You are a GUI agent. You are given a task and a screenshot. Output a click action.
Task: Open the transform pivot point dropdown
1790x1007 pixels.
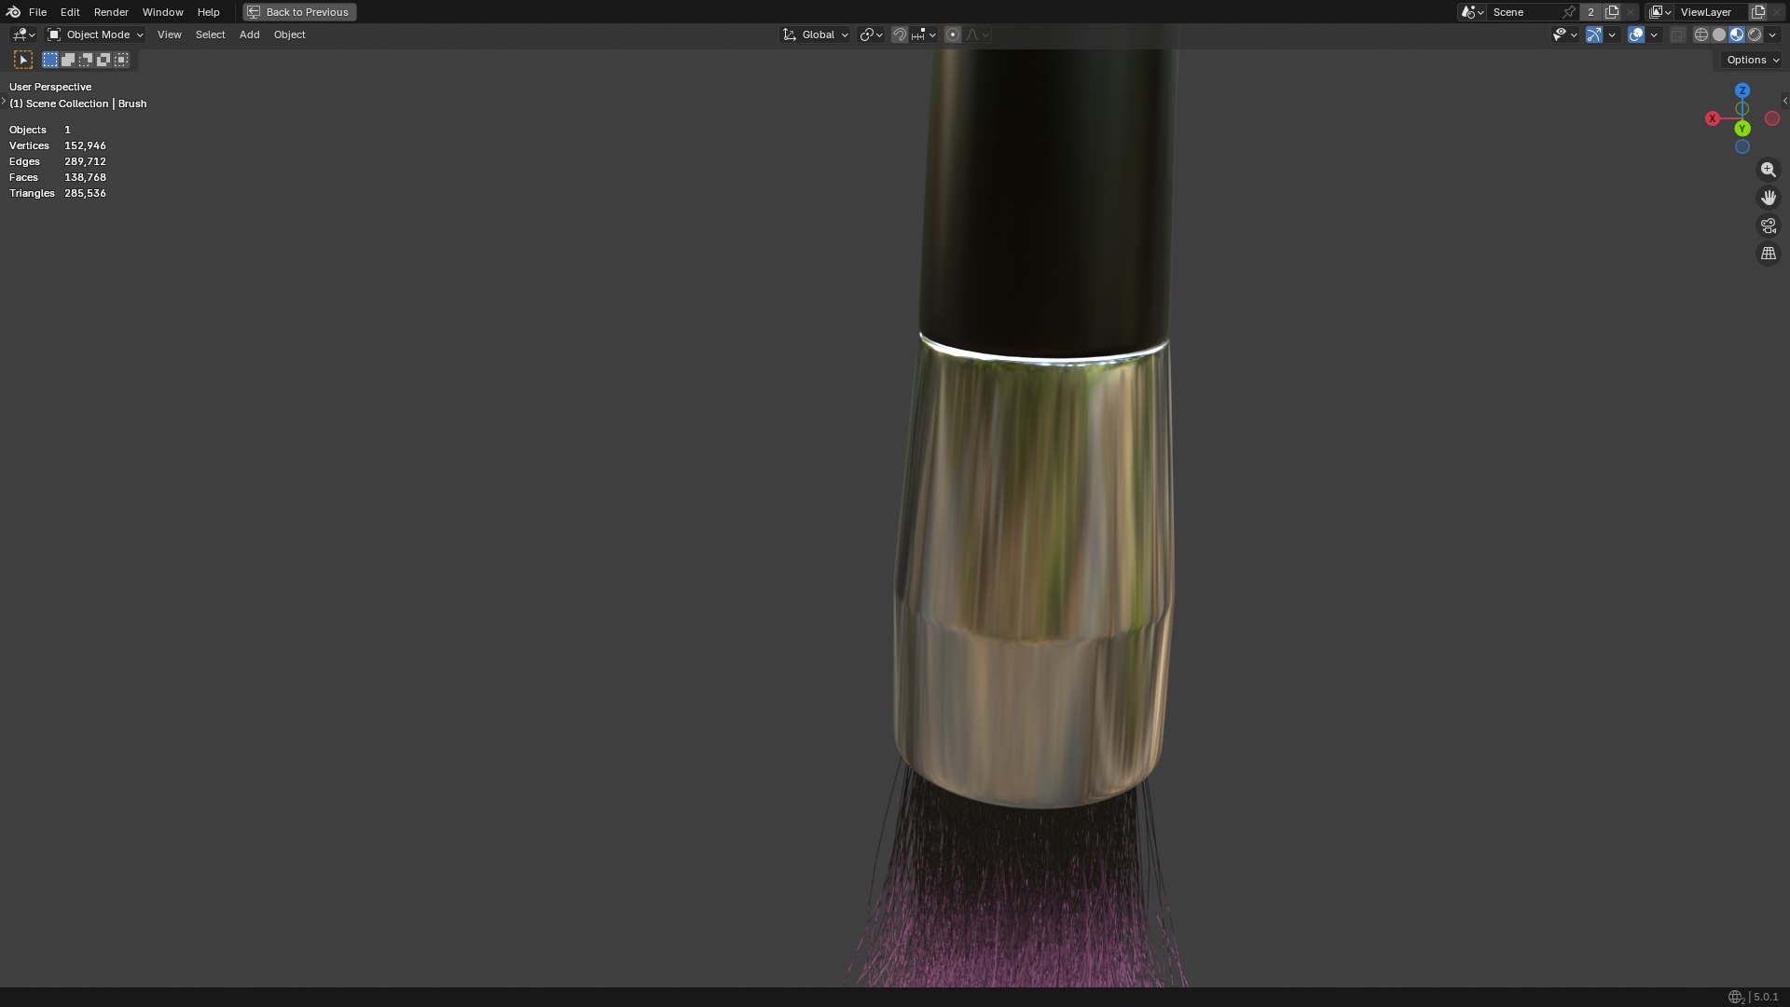(871, 34)
